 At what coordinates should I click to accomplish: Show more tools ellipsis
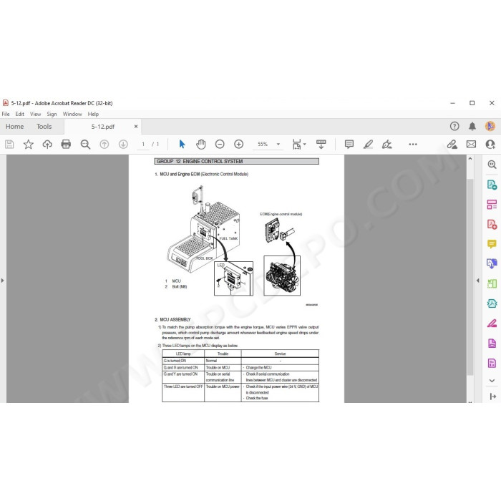413,145
